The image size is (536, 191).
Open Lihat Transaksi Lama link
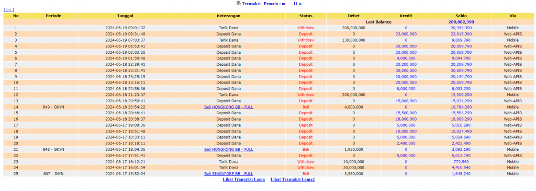(244, 180)
